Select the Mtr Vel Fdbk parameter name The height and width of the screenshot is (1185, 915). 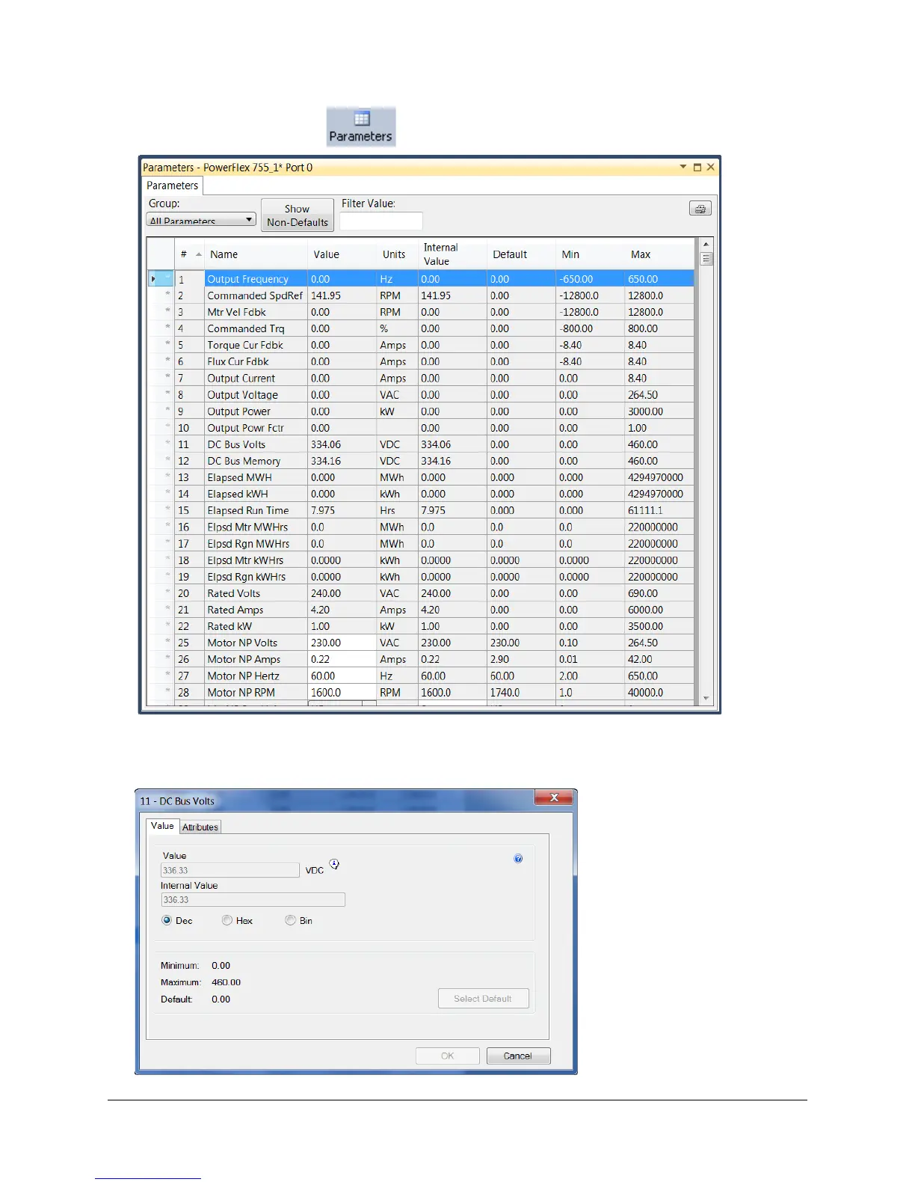pyautogui.click(x=236, y=312)
